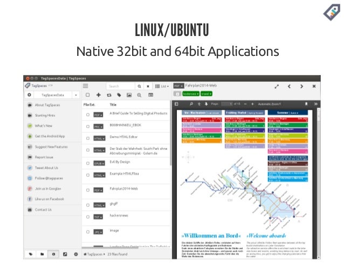The height and width of the screenshot is (265, 344).
Task: Open the PDF extension dropdown in viewer header
Action: 178,86
